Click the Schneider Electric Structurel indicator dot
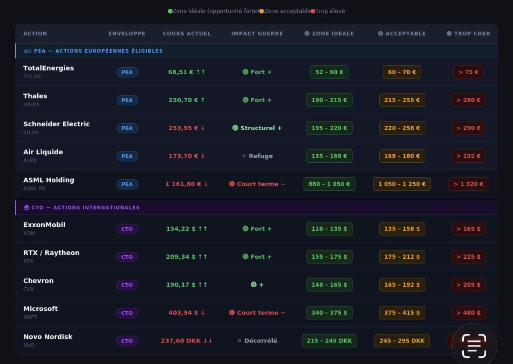 click(x=235, y=128)
